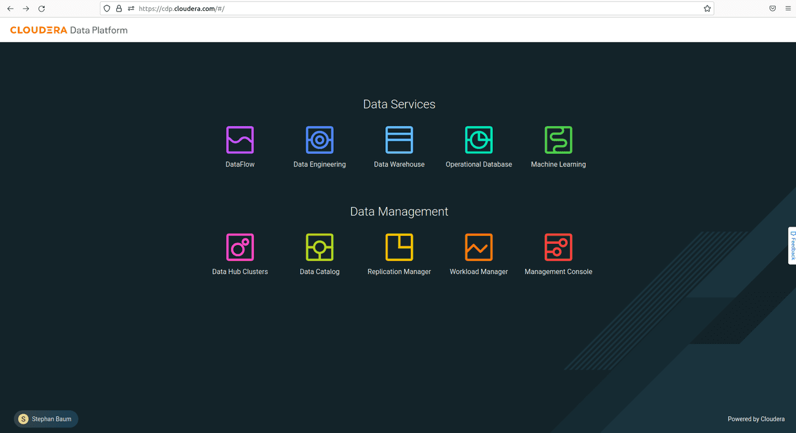Click the Data Hub Clusters label
The image size is (796, 433).
click(x=240, y=271)
